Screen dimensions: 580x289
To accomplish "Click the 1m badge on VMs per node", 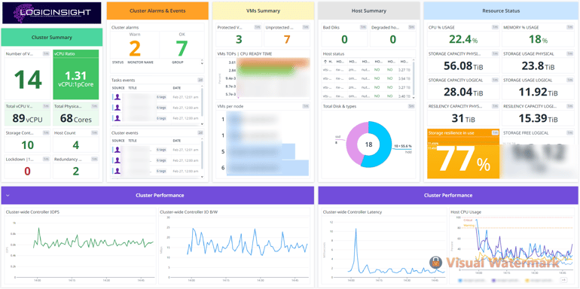I will point(306,106).
